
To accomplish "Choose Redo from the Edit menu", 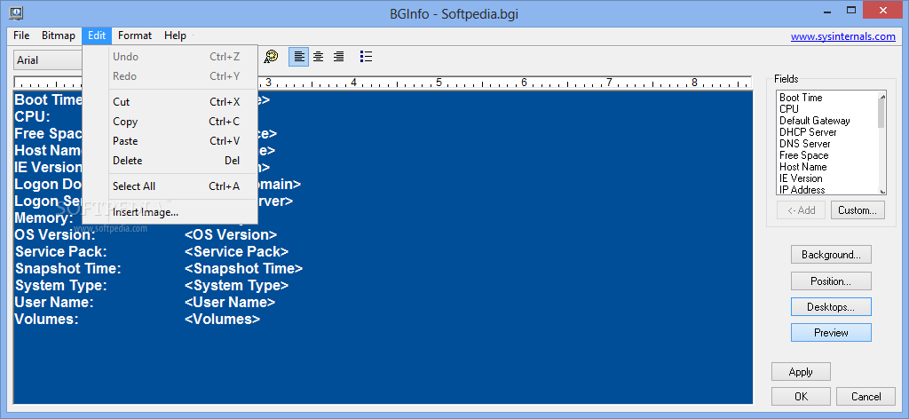I will coord(177,76).
